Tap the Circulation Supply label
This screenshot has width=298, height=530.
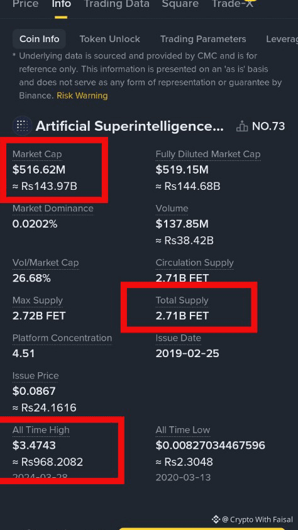(x=195, y=263)
